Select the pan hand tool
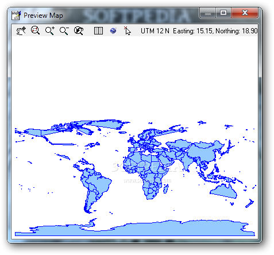274x255 pixels. point(21,30)
